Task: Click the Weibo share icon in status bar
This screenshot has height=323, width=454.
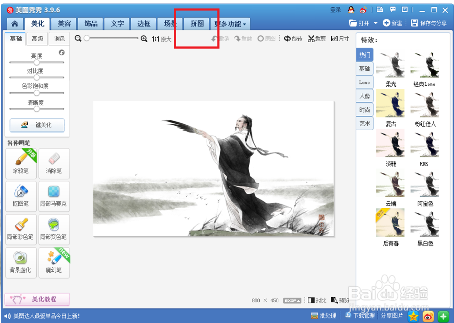Action: (428, 316)
